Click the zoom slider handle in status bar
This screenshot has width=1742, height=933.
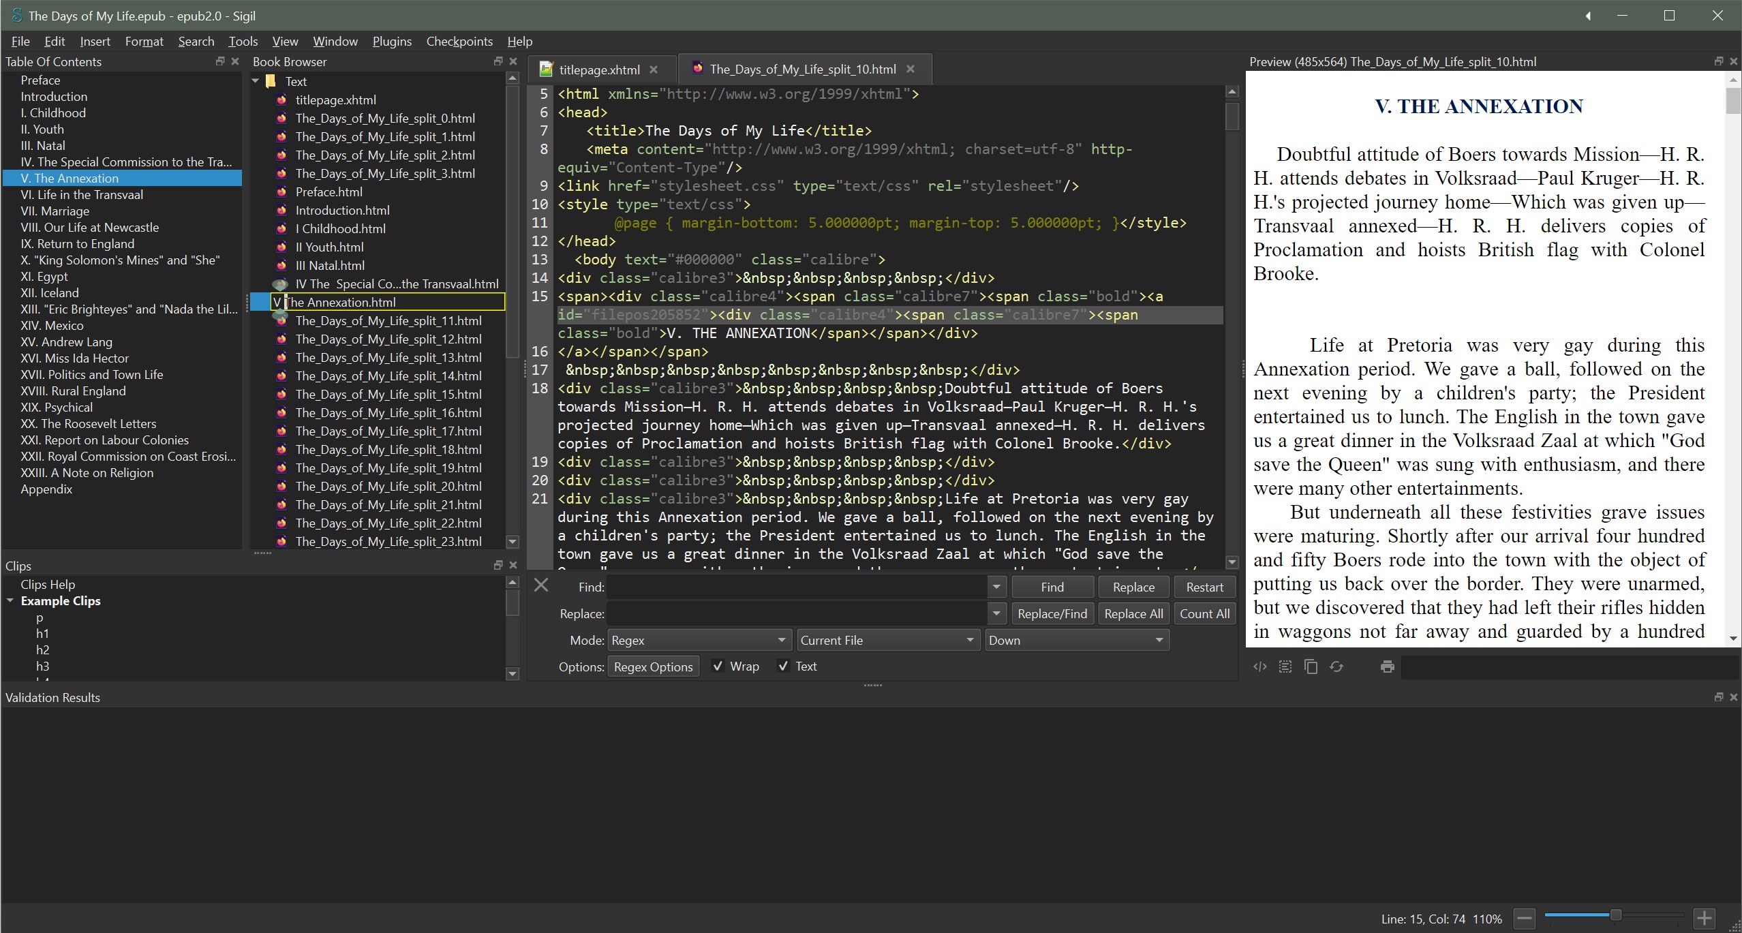(1615, 915)
